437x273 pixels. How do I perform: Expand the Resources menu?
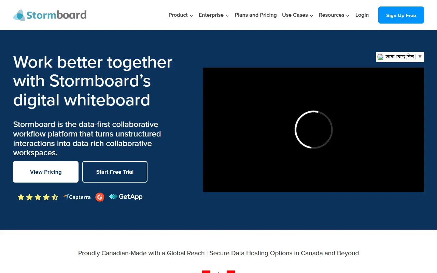pos(334,15)
